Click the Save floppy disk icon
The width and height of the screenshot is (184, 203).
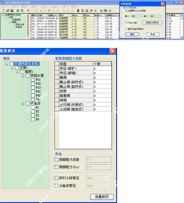(12, 11)
